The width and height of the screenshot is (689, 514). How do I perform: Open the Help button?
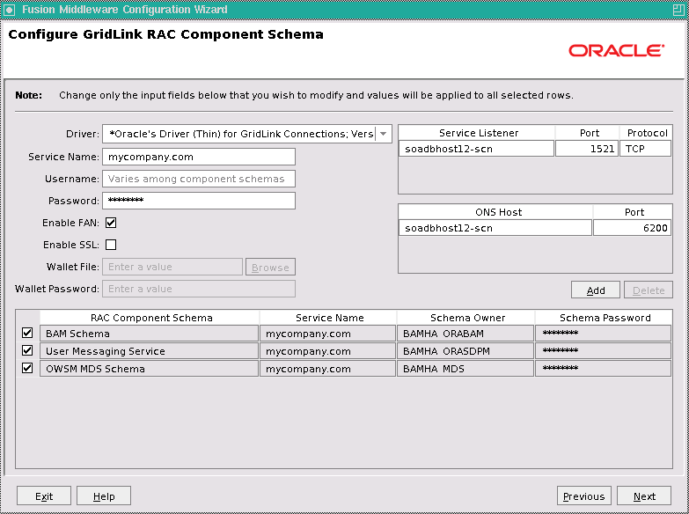coord(104,496)
